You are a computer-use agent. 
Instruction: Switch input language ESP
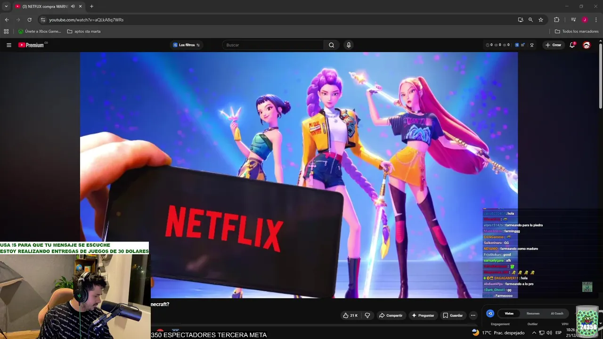(559, 332)
